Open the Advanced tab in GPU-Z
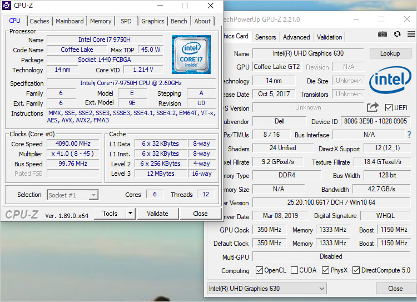This screenshot has height=302, width=417. tap(296, 37)
